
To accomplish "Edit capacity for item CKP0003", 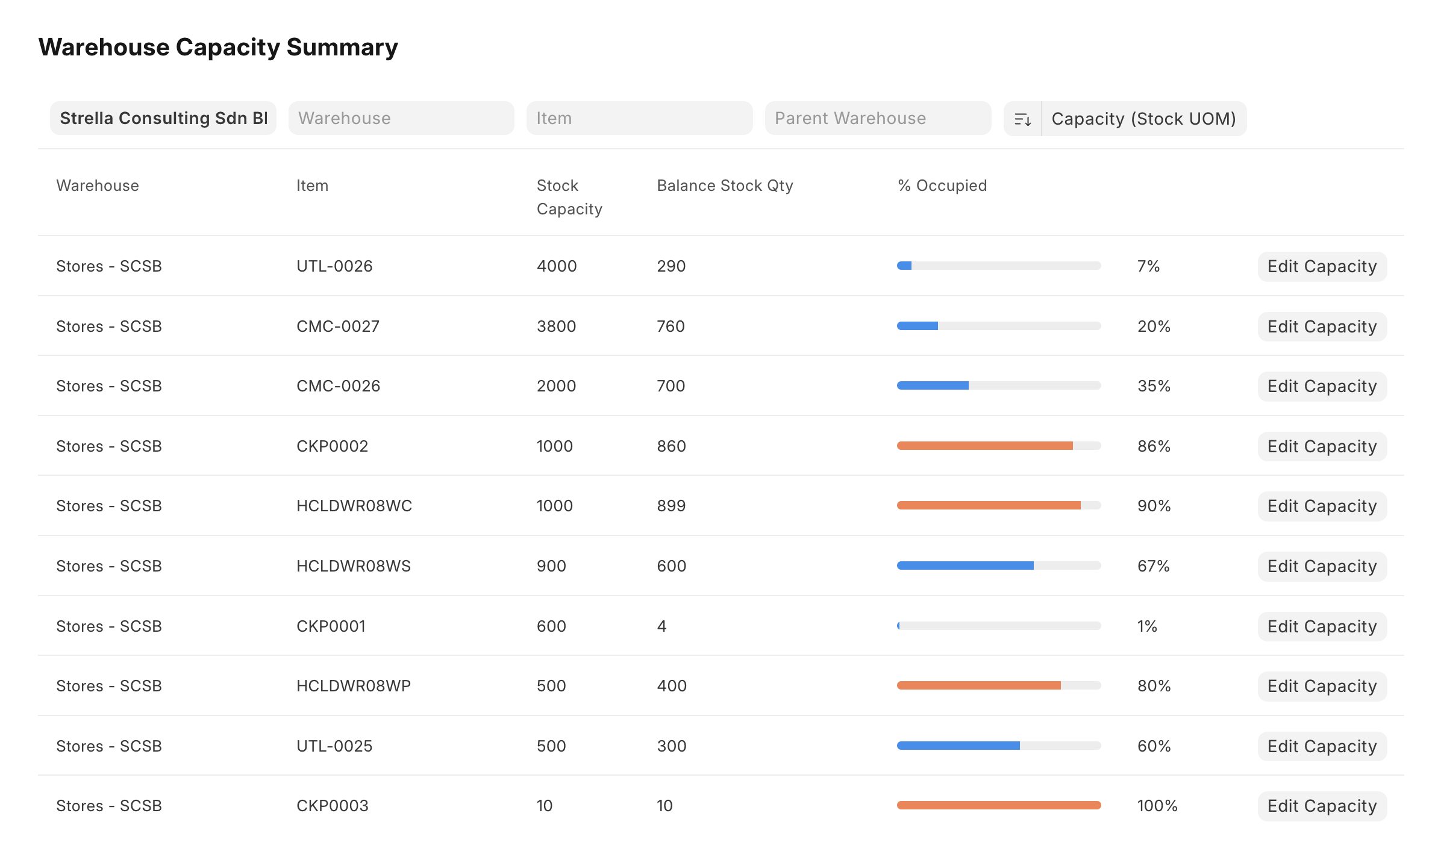I will [x=1322, y=806].
